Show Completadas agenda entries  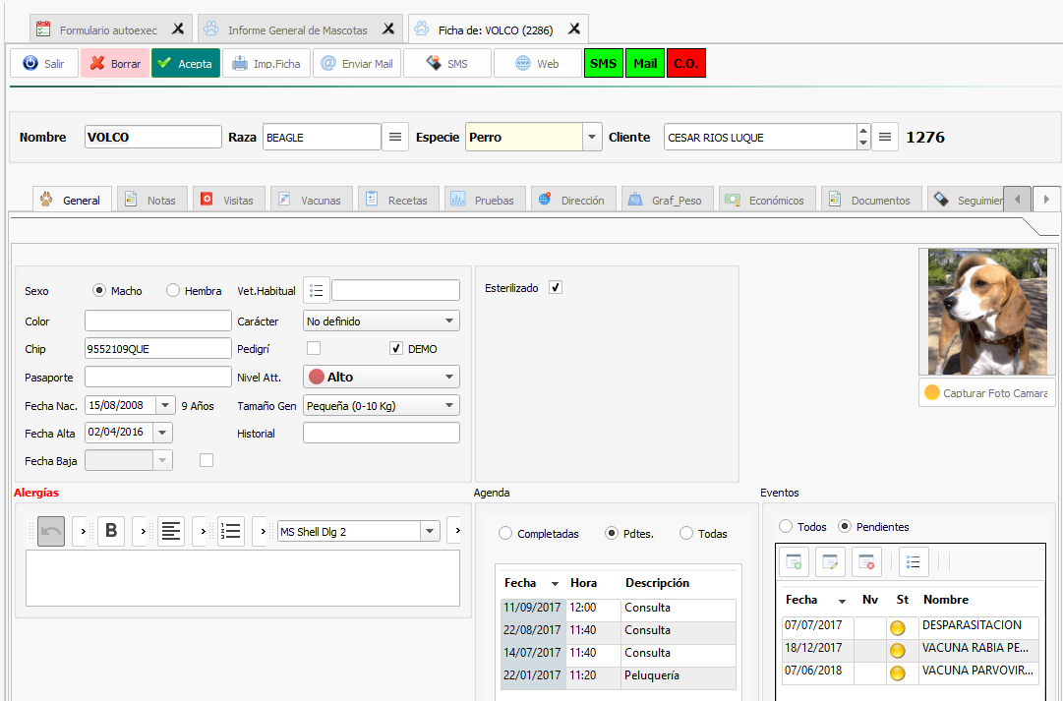(505, 534)
